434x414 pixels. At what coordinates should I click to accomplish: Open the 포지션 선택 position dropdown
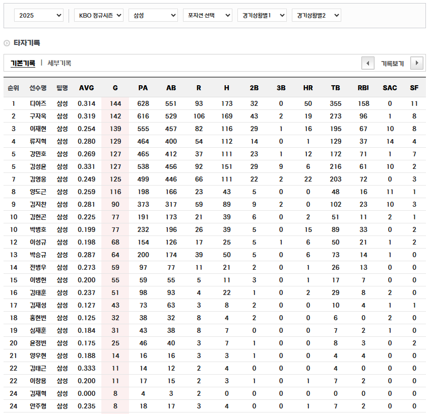(208, 15)
